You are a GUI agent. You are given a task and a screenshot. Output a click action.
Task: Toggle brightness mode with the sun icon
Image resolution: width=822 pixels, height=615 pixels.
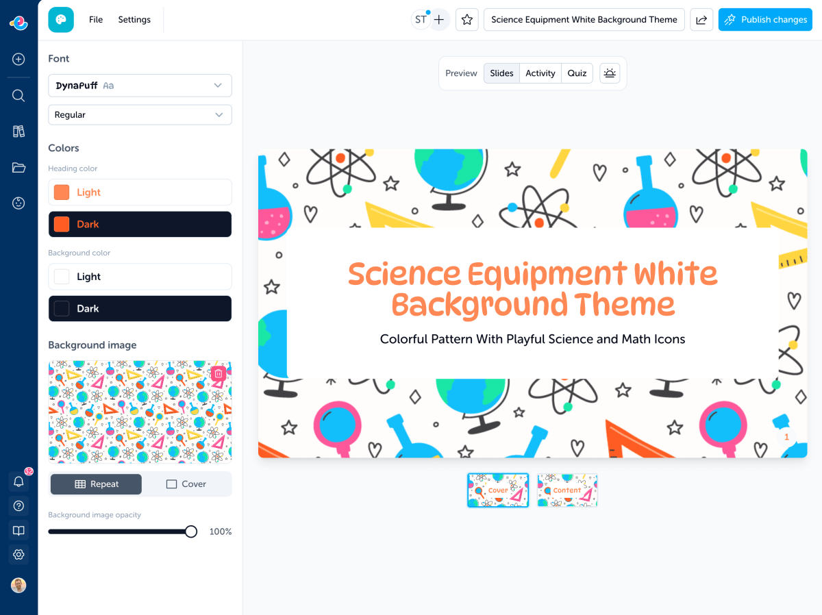click(609, 73)
